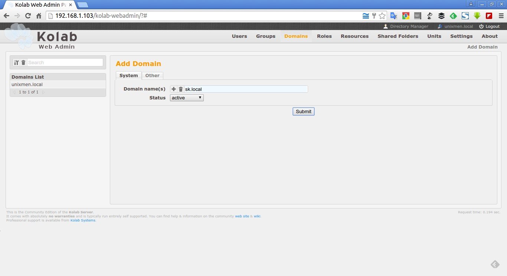The image size is (507, 276).
Task: Open the About menu
Action: click(490, 36)
